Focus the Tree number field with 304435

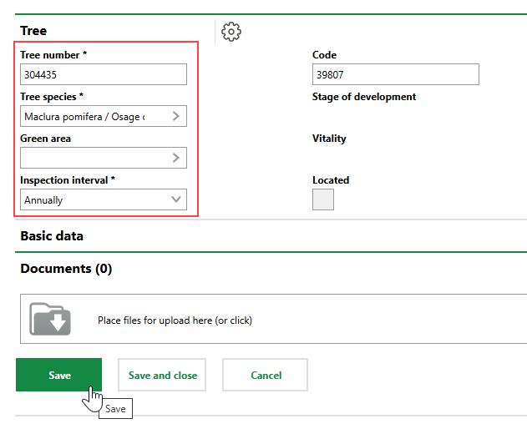coord(103,74)
